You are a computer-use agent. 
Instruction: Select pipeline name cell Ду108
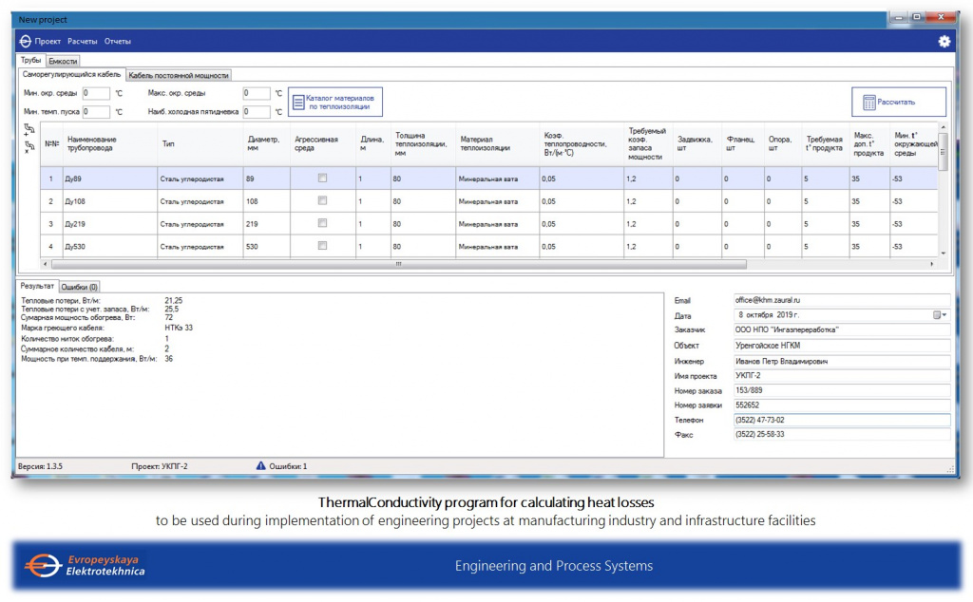tap(110, 201)
